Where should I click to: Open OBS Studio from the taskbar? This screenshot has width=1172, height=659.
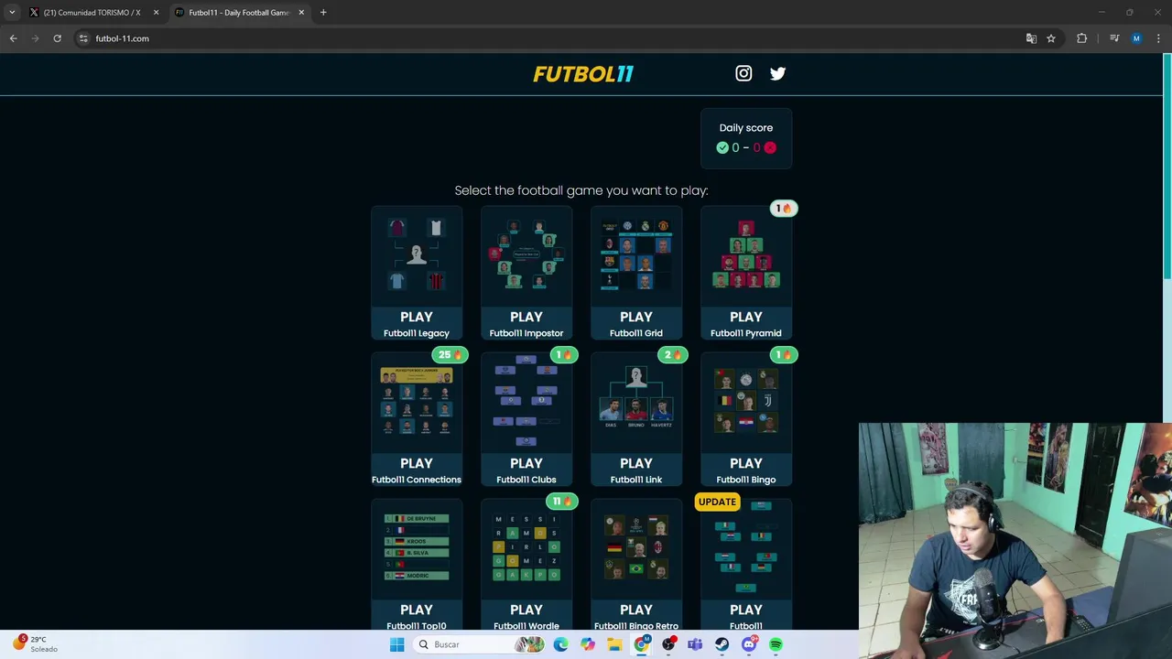point(668,644)
